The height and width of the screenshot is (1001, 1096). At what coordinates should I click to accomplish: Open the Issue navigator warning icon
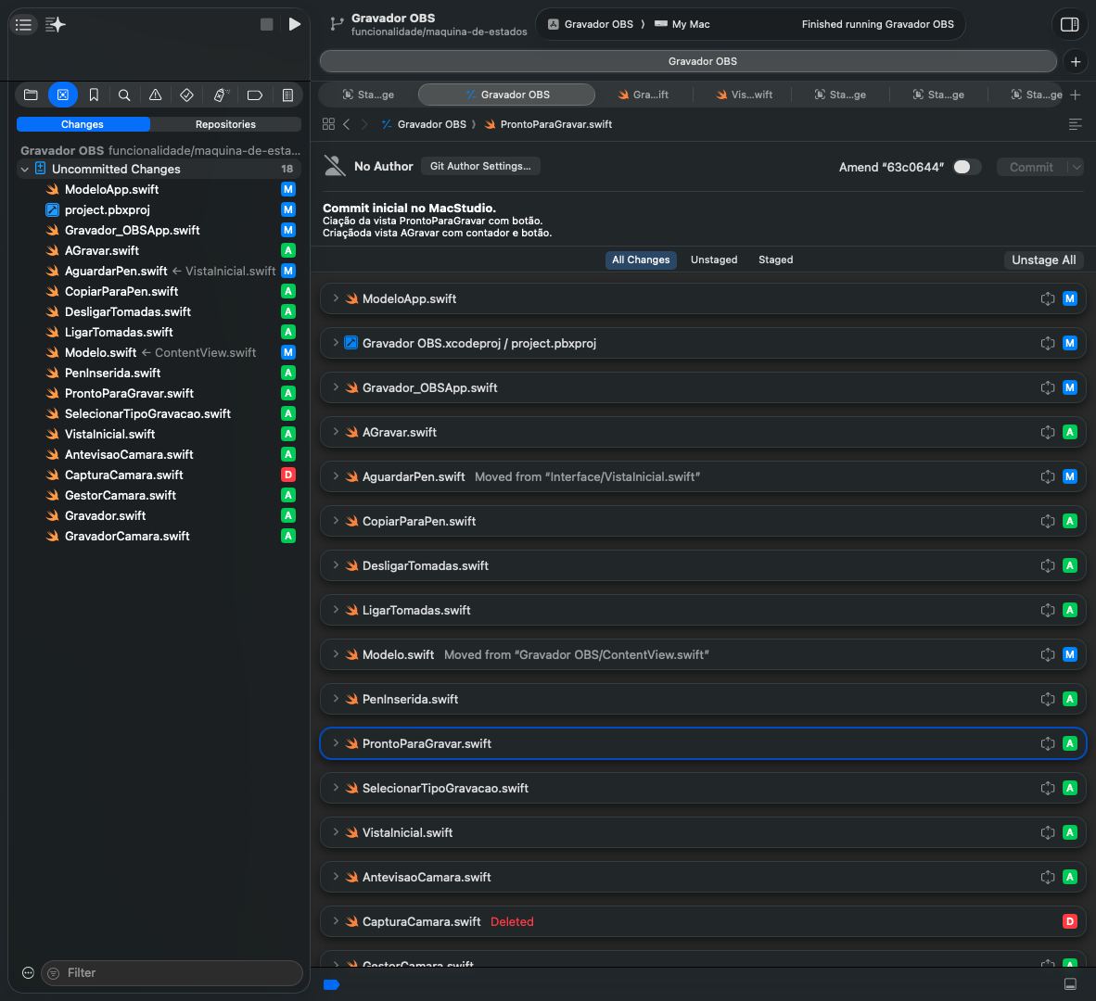156,95
